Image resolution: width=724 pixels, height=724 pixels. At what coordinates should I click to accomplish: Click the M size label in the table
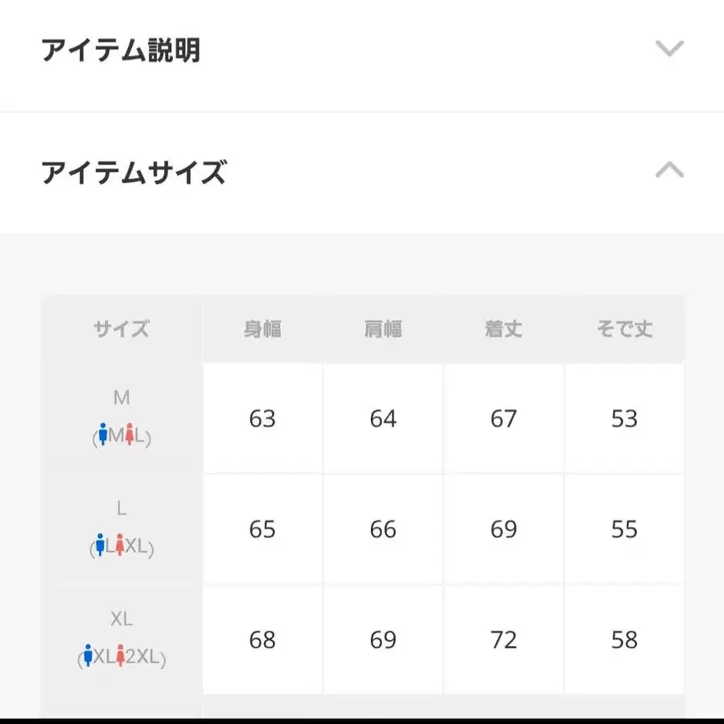pyautogui.click(x=121, y=397)
